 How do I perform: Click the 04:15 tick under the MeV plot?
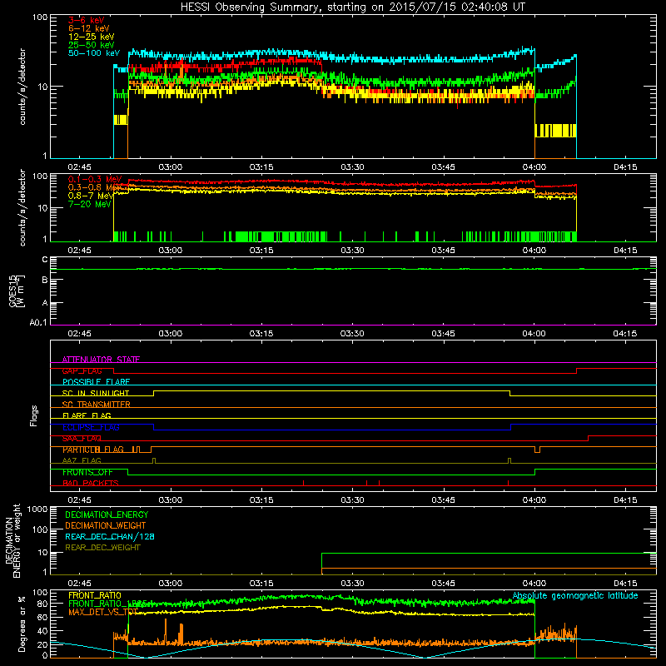click(x=625, y=251)
